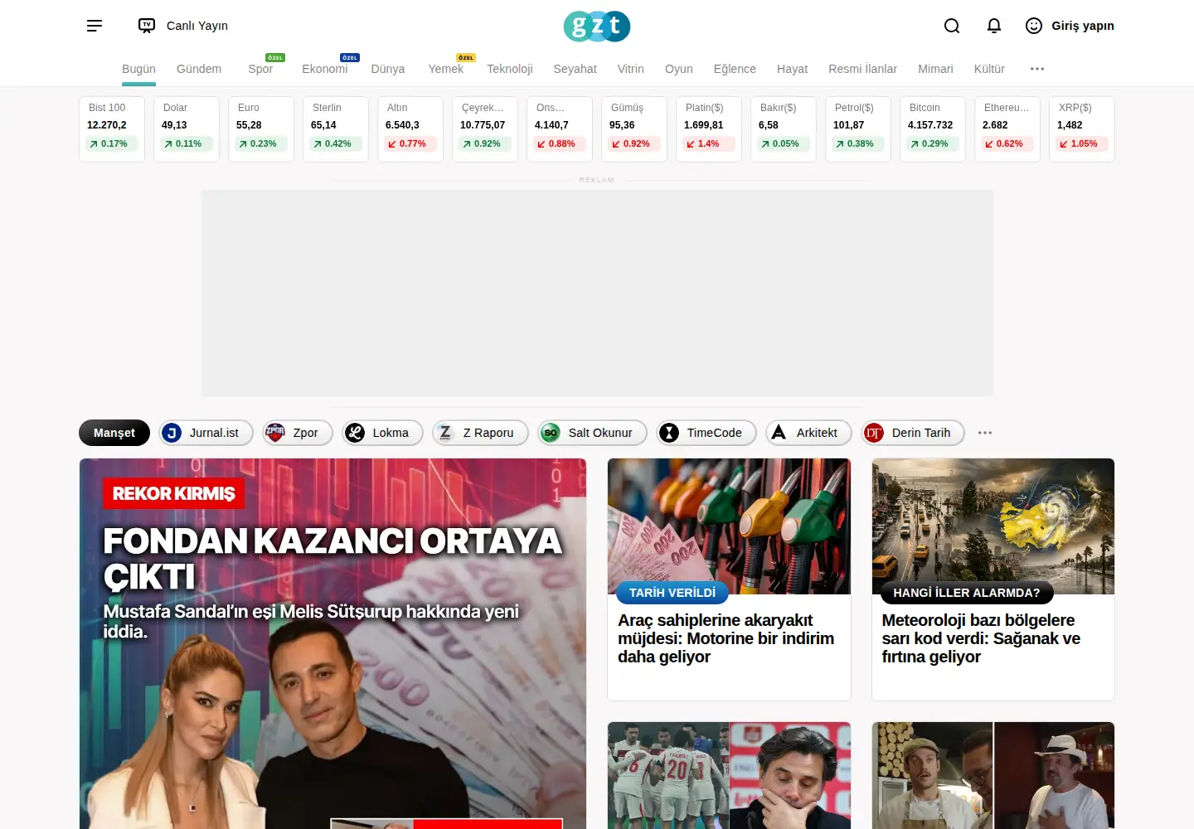This screenshot has height=829, width=1194.
Task: Expand more channels next to Derin Tarih
Action: tap(985, 433)
